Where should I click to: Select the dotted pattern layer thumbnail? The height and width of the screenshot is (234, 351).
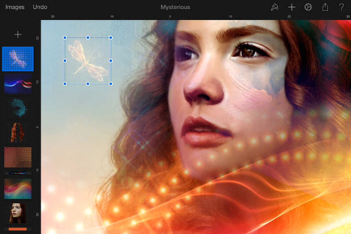pos(18,157)
